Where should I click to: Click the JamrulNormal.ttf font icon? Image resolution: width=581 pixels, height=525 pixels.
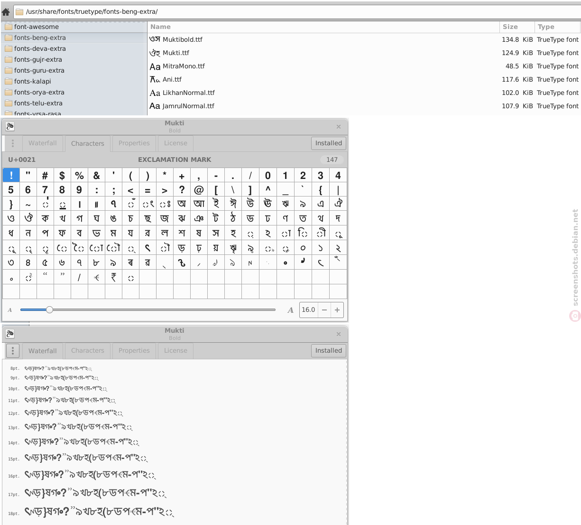click(x=155, y=106)
